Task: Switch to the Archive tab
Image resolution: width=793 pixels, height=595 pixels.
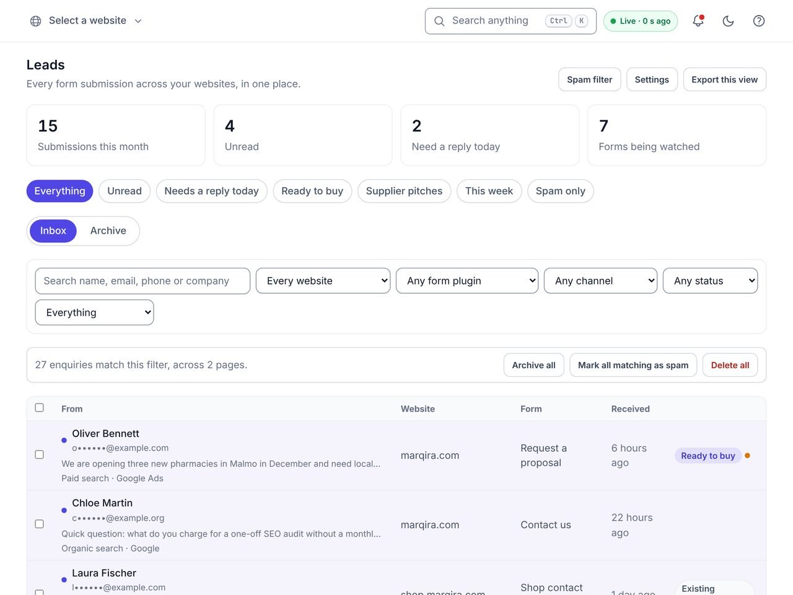Action: [108, 231]
